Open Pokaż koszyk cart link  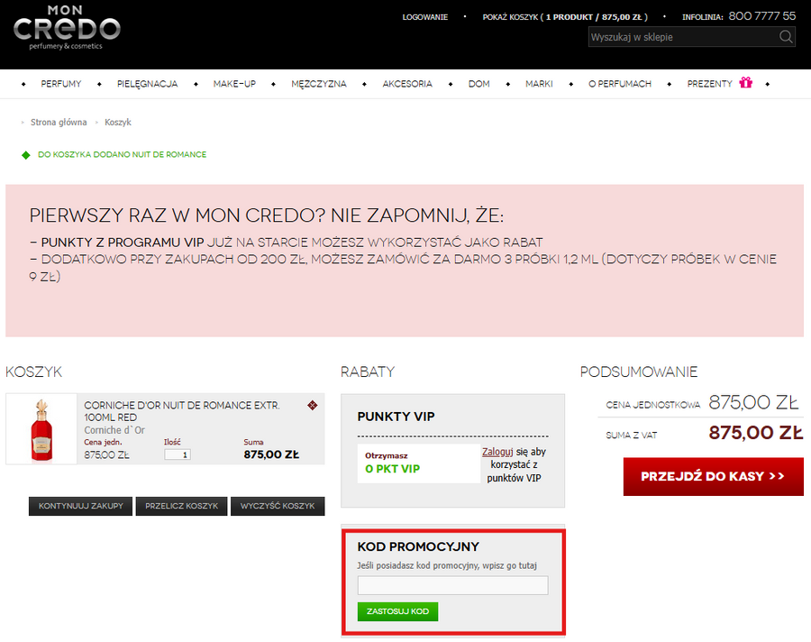click(x=567, y=16)
